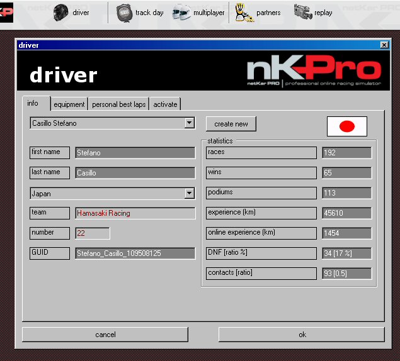Click the last name label
Image resolution: width=400 pixels, height=361 pixels.
pos(50,173)
